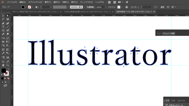
Task: Select the Magic Wand tool
Action: click(3, 19)
